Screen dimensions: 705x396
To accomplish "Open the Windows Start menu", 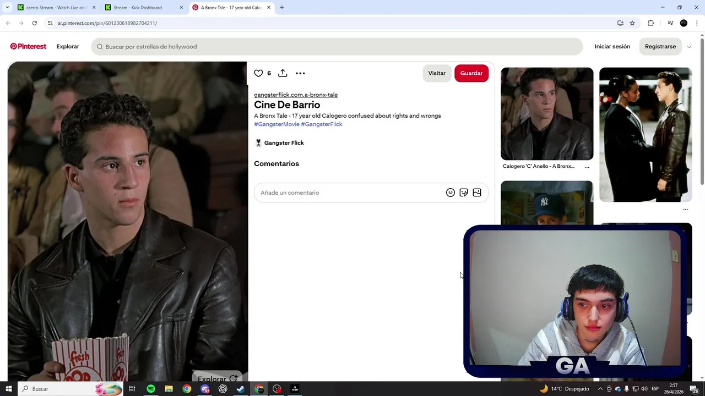I will tap(9, 389).
